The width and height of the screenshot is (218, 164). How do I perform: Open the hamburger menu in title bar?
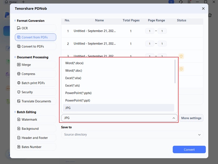189,2
